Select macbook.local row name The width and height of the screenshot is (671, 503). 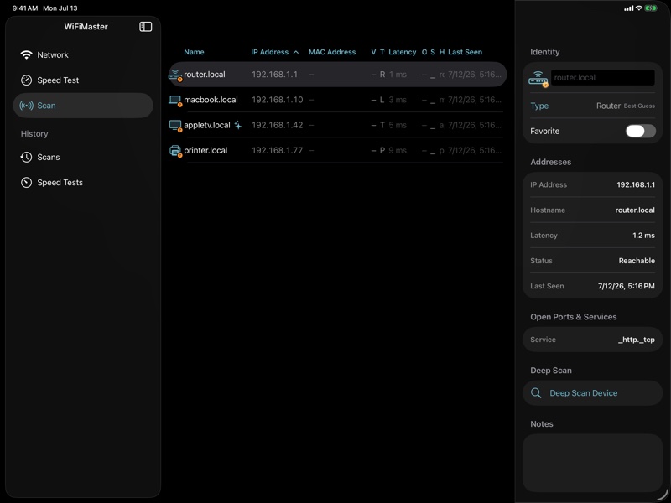(x=211, y=100)
